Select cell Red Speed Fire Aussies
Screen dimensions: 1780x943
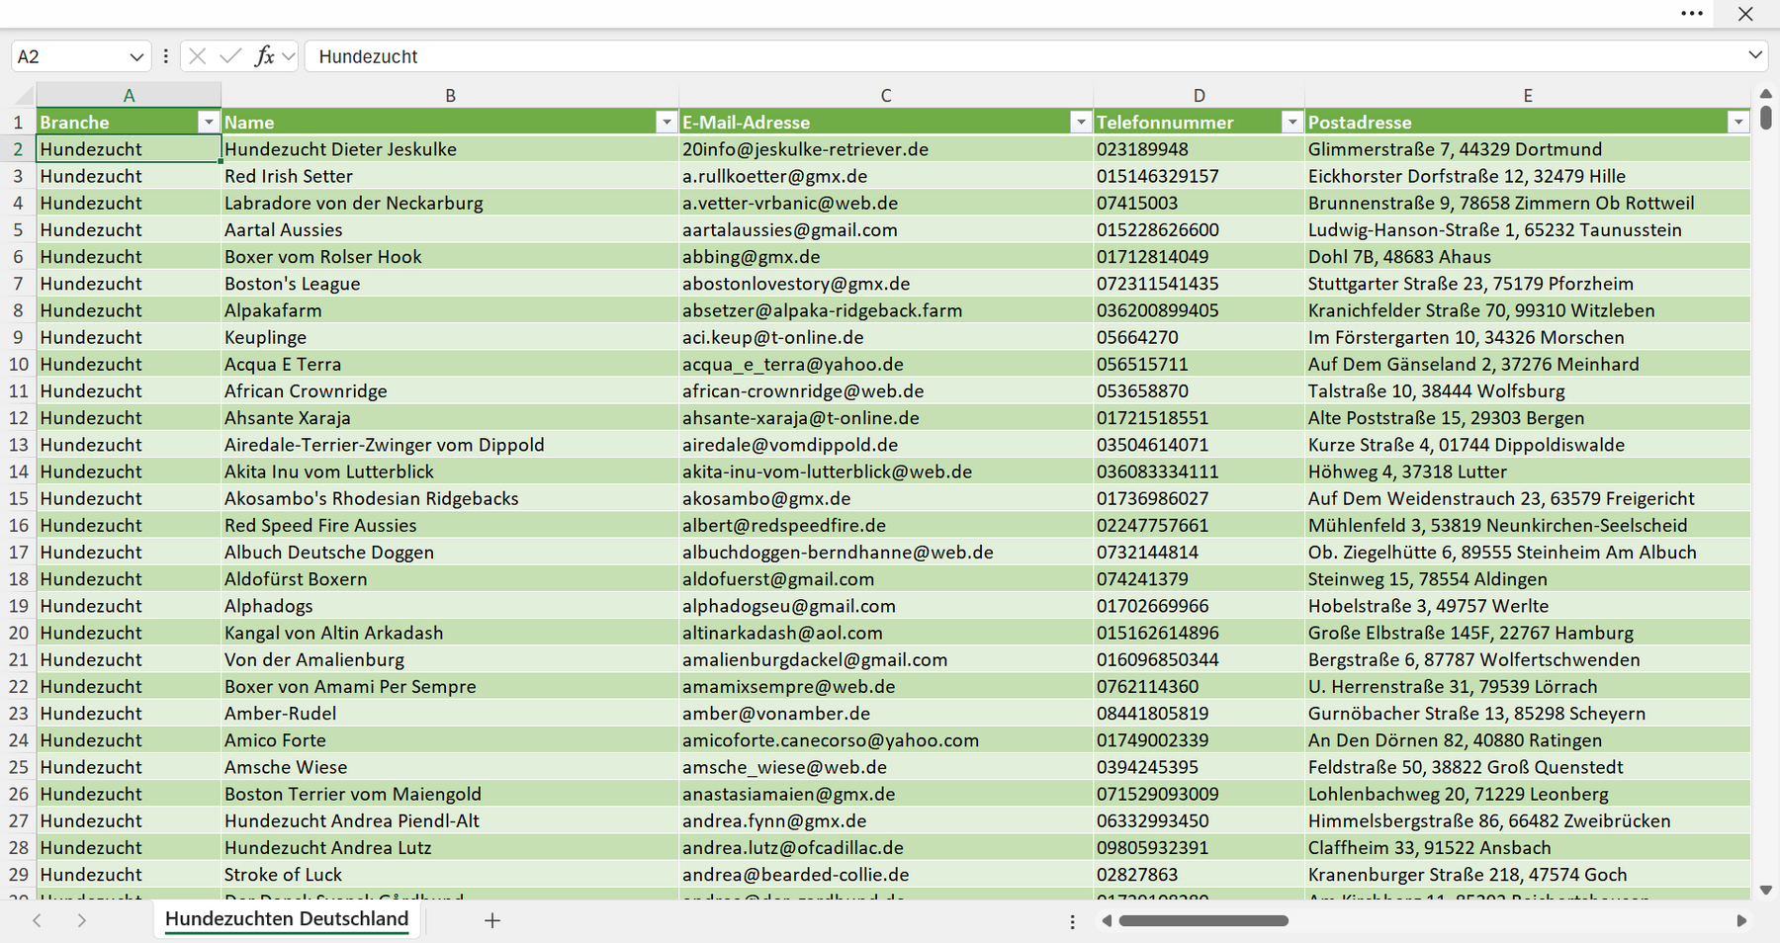(x=450, y=525)
